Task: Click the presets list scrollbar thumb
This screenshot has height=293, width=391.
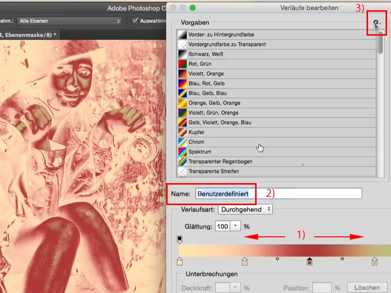Action: [380, 42]
